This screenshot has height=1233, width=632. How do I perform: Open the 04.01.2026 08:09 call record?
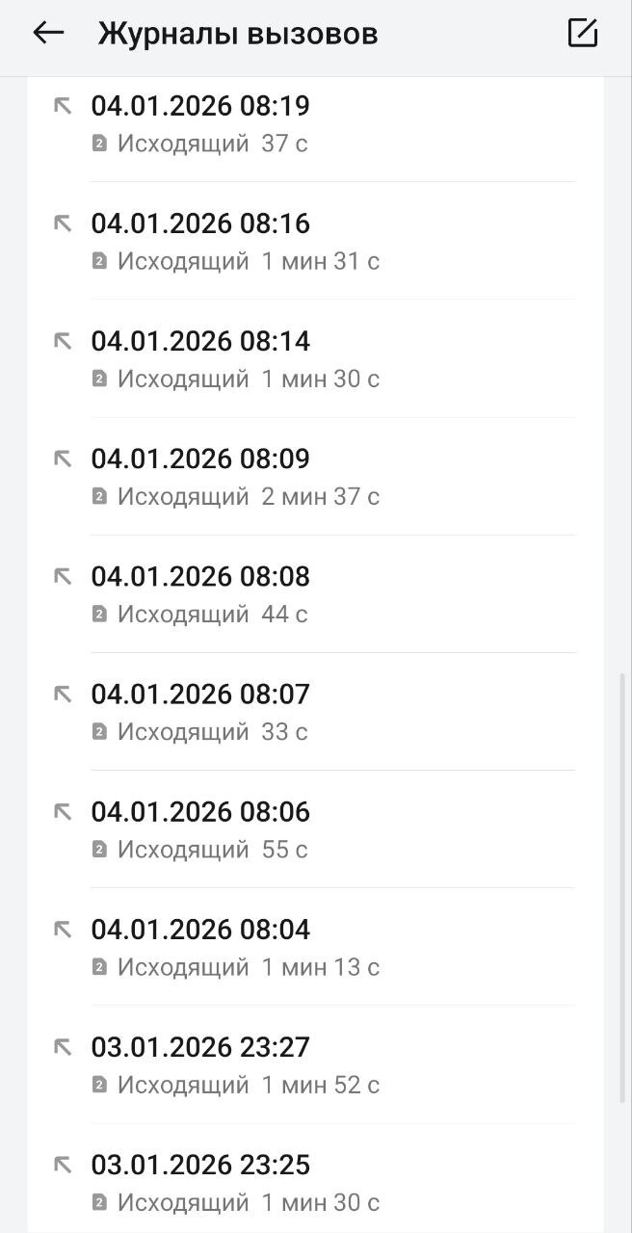pos(318,476)
